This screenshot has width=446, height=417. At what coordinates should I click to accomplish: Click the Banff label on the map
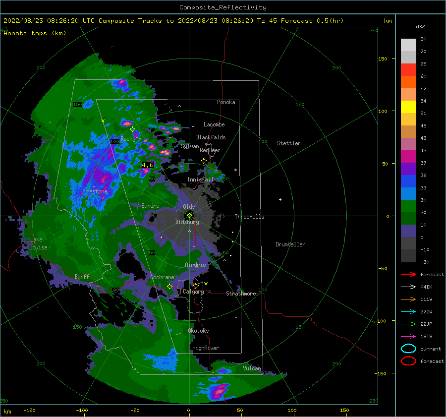[x=82, y=276]
